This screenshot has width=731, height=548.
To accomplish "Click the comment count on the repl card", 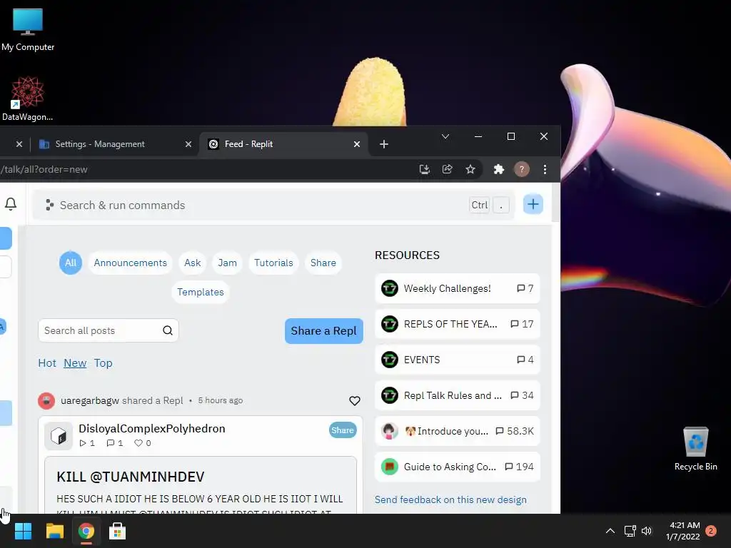I will tap(115, 443).
